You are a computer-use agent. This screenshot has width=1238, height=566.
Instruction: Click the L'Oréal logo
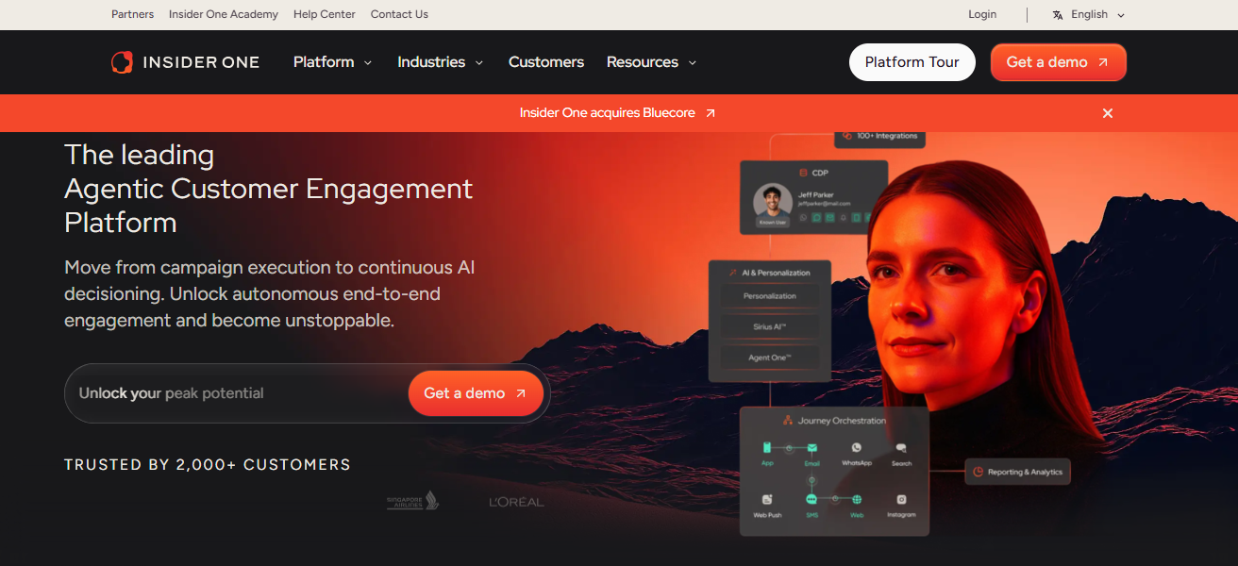click(x=516, y=502)
